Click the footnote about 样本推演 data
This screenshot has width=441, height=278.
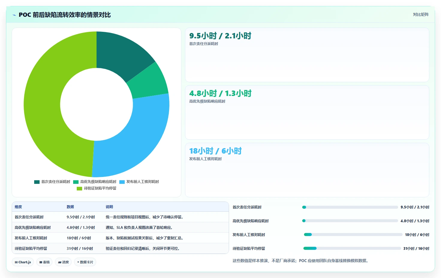pyautogui.click(x=300, y=261)
